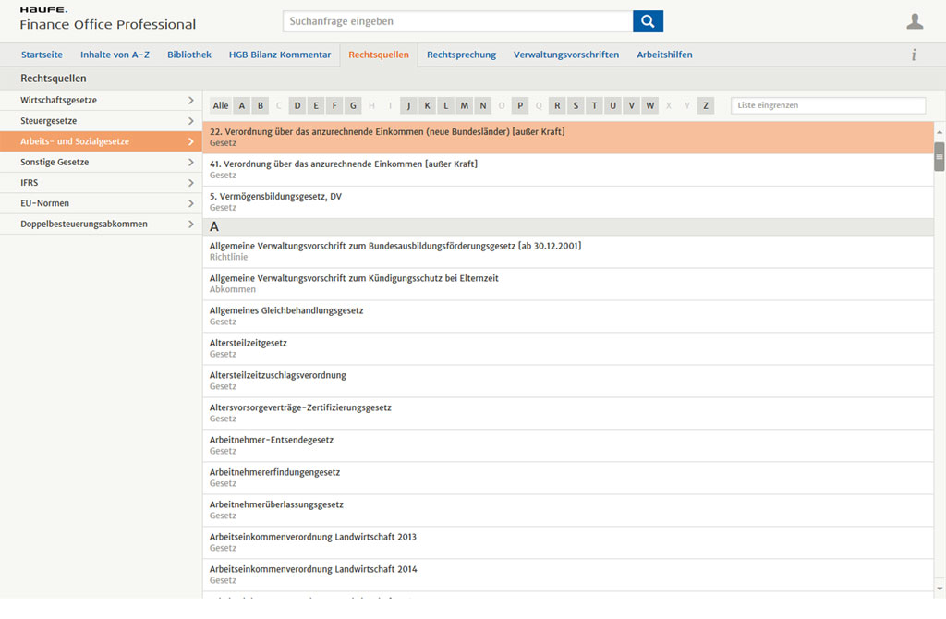Filter list by letter U
The height and width of the screenshot is (619, 946).
tap(613, 105)
